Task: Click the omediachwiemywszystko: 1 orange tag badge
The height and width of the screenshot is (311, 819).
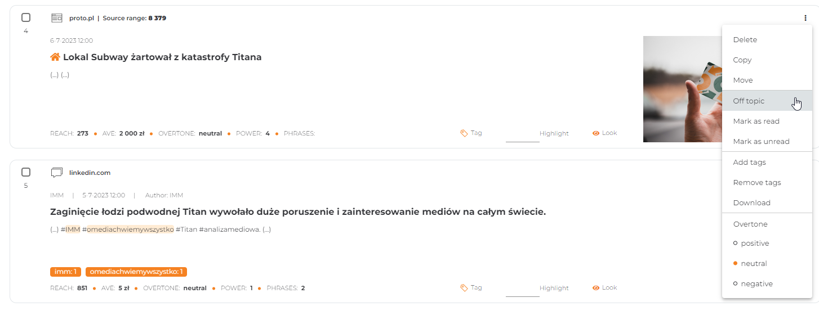Action: [136, 272]
